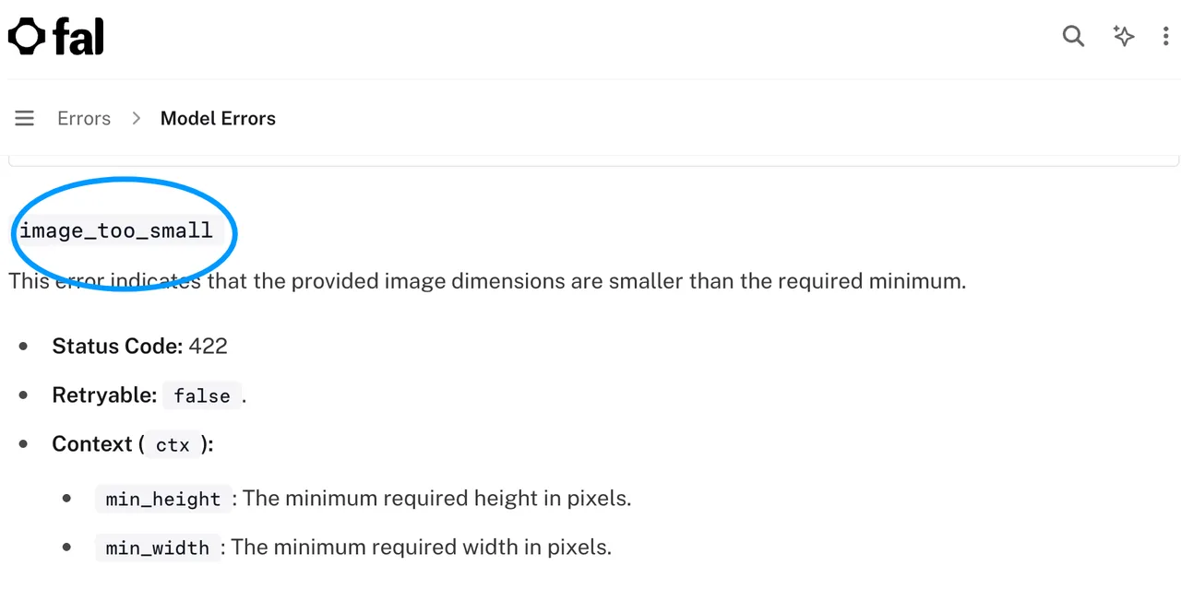Select the false inline code value
1181x589 pixels.
pos(202,395)
